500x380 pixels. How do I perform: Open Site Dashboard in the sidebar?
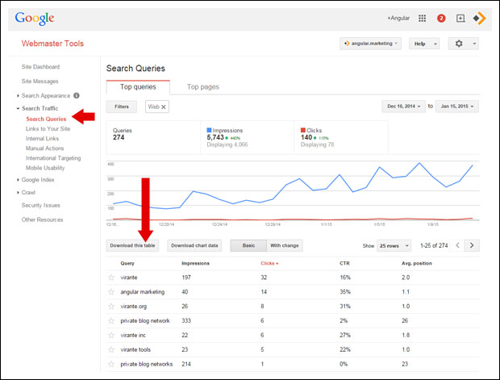tap(40, 67)
